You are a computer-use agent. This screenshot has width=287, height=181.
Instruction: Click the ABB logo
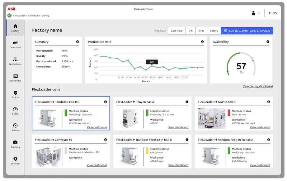pos(11,9)
